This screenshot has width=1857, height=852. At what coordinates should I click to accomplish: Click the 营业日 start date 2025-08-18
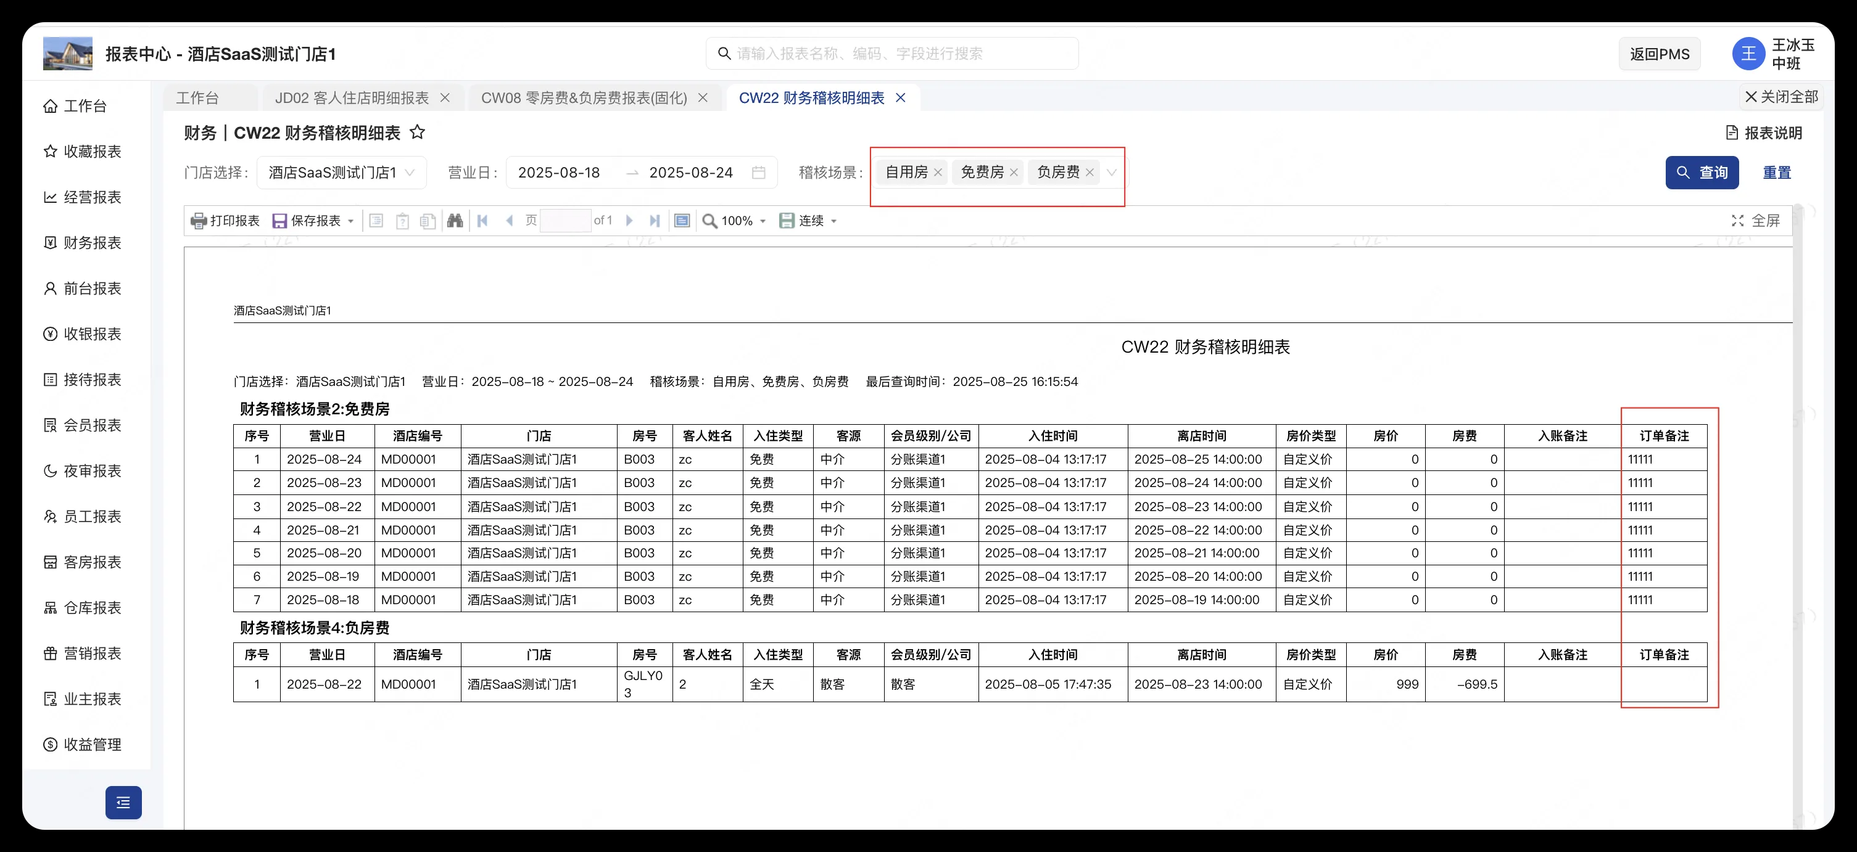point(559,172)
